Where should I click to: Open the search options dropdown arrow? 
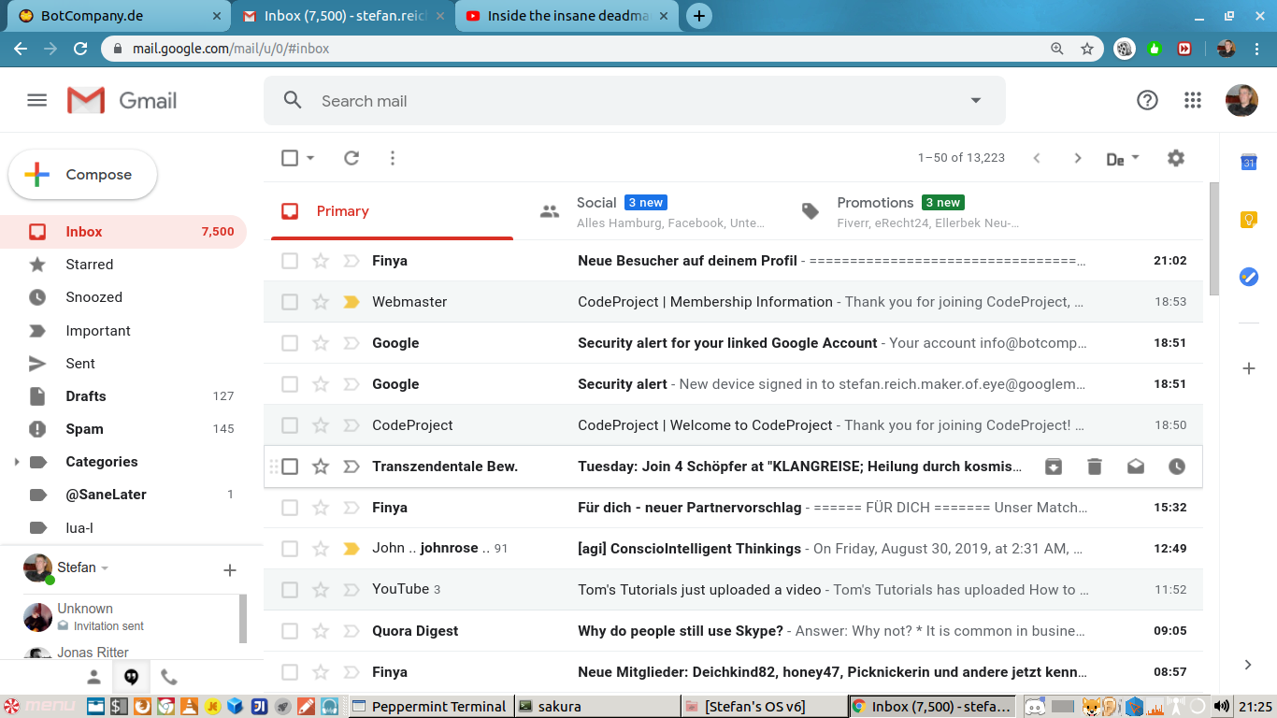[976, 101]
